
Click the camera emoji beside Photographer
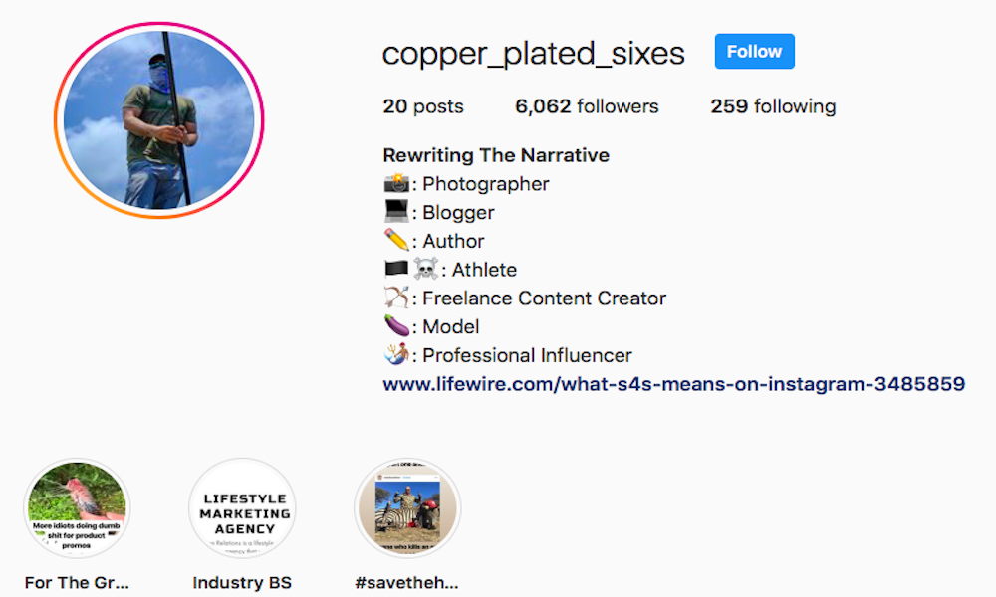pyautogui.click(x=396, y=184)
